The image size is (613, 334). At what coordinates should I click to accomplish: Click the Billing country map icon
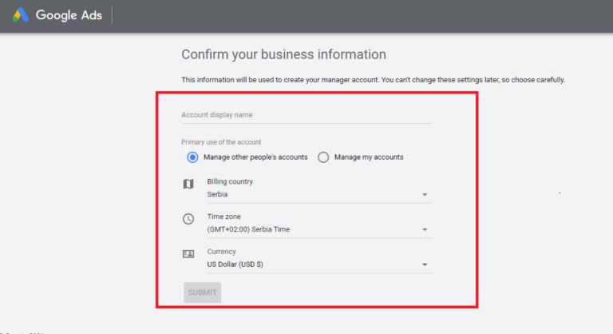tap(188, 184)
